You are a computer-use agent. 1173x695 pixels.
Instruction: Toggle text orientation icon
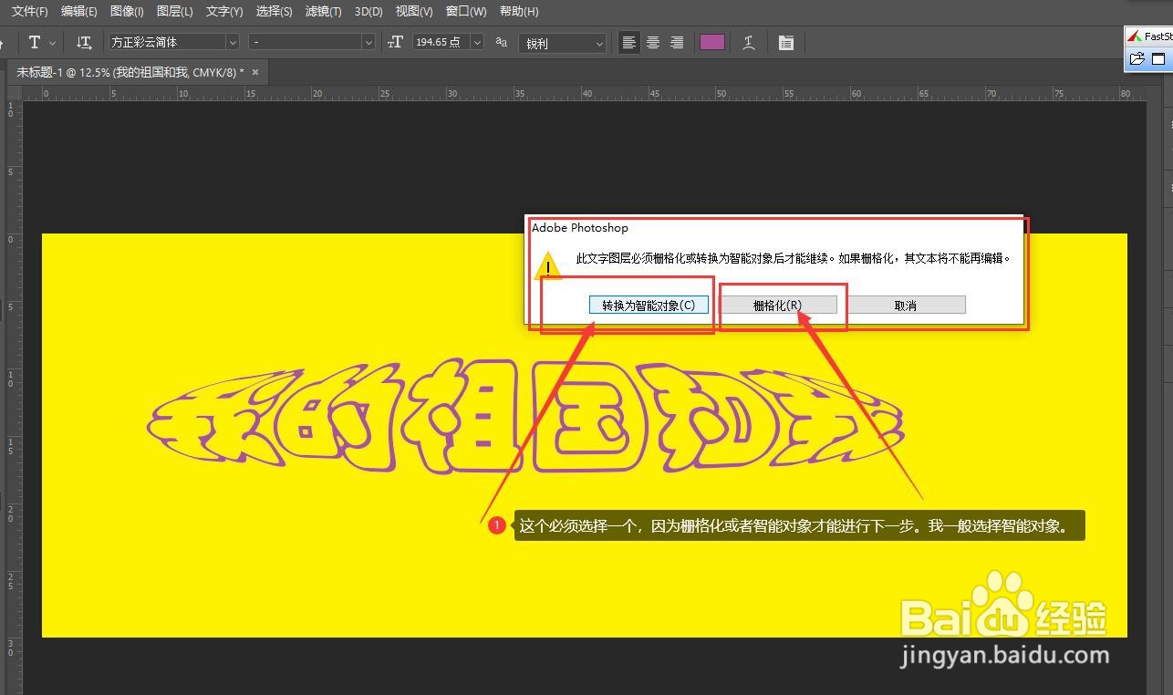84,42
